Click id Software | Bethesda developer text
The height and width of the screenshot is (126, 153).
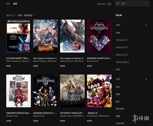pyautogui.click(x=99, y=116)
